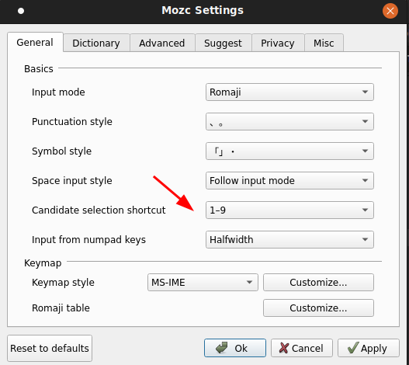This screenshot has width=409, height=365.
Task: Go to the Suggest tab
Action: [224, 43]
